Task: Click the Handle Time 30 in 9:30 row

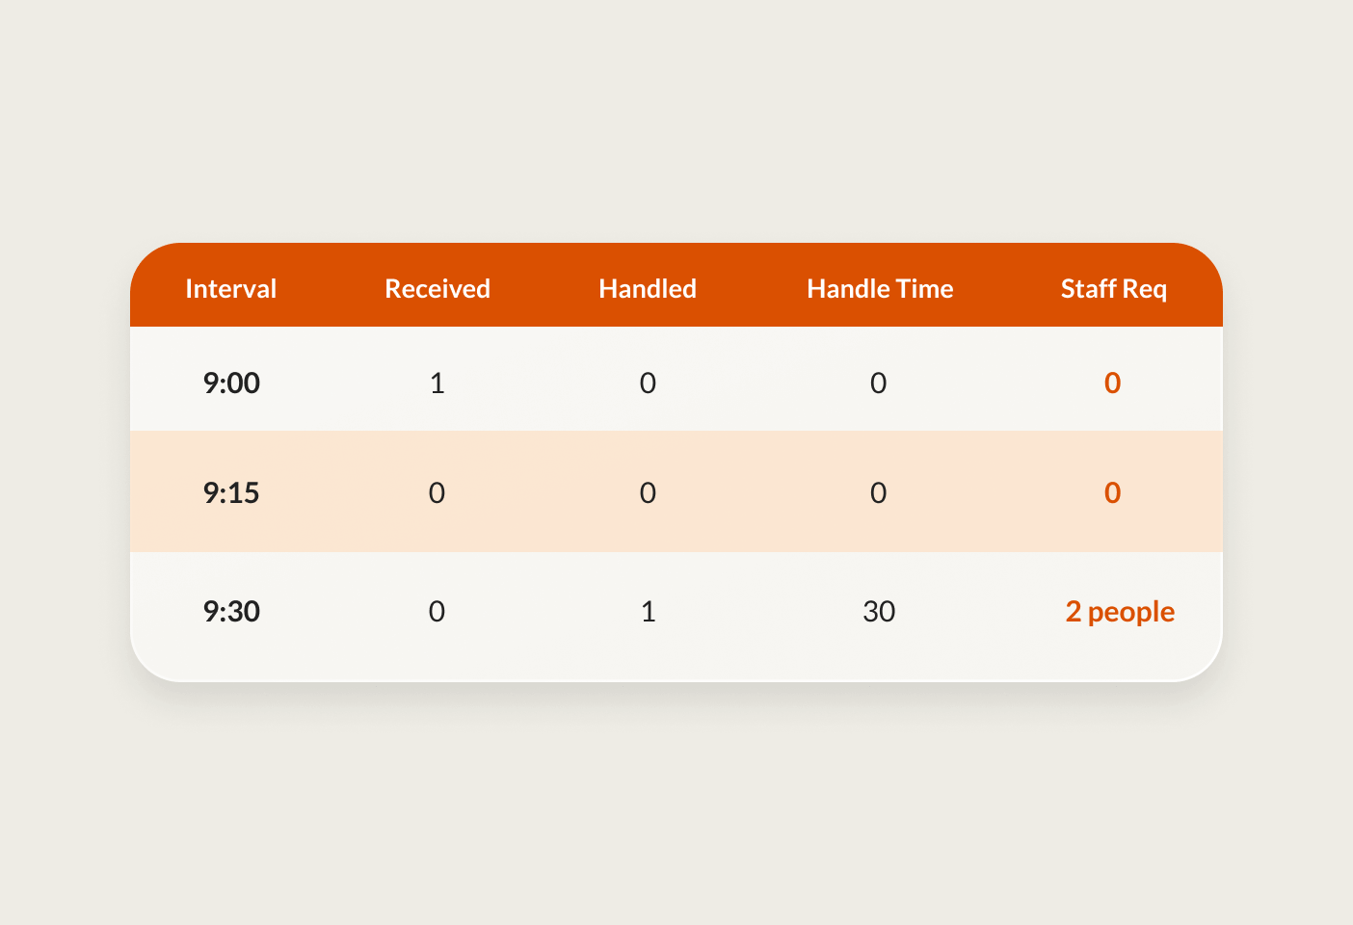Action: (x=879, y=611)
